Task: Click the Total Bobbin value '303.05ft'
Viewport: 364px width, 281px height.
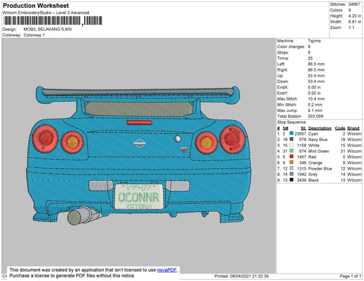Action: (315, 116)
